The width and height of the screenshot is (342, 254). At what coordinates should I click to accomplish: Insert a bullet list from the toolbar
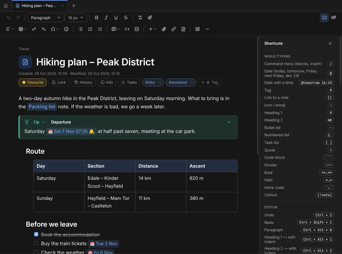point(81,29)
